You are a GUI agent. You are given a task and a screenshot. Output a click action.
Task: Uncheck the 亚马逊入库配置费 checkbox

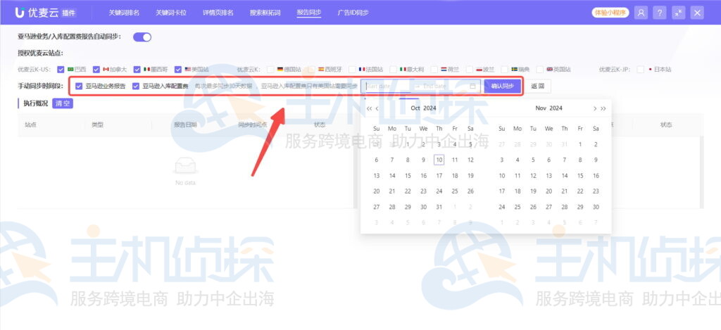(x=136, y=86)
